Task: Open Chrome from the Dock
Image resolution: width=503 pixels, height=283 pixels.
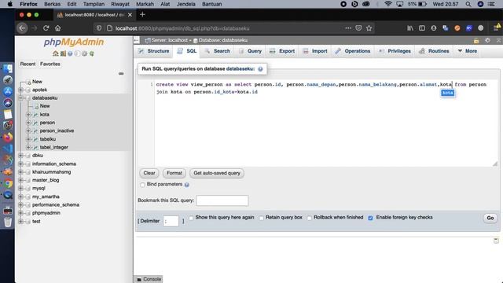Action: (x=8, y=183)
